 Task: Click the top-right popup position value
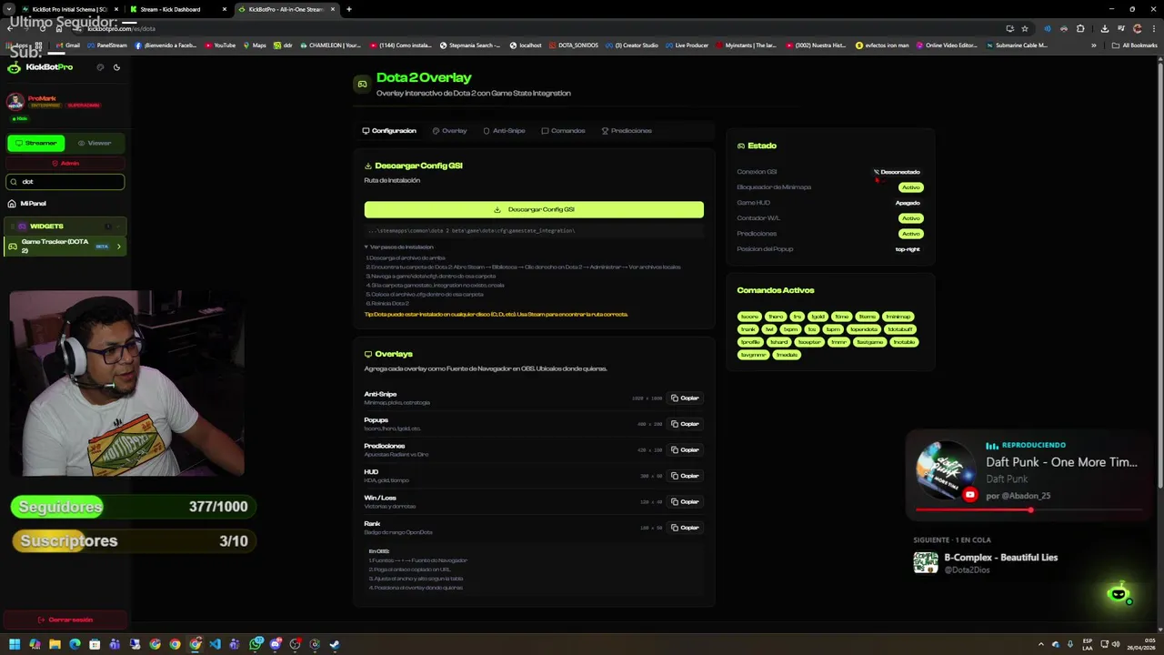(908, 249)
